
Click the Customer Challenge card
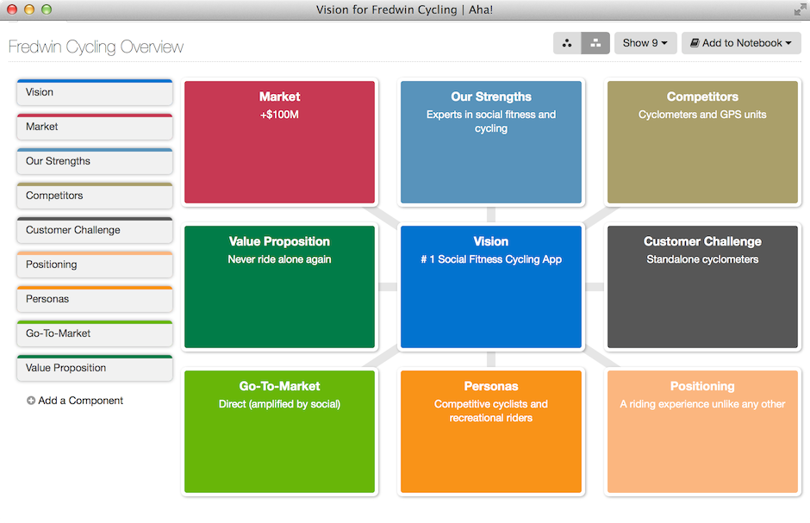coord(701,287)
